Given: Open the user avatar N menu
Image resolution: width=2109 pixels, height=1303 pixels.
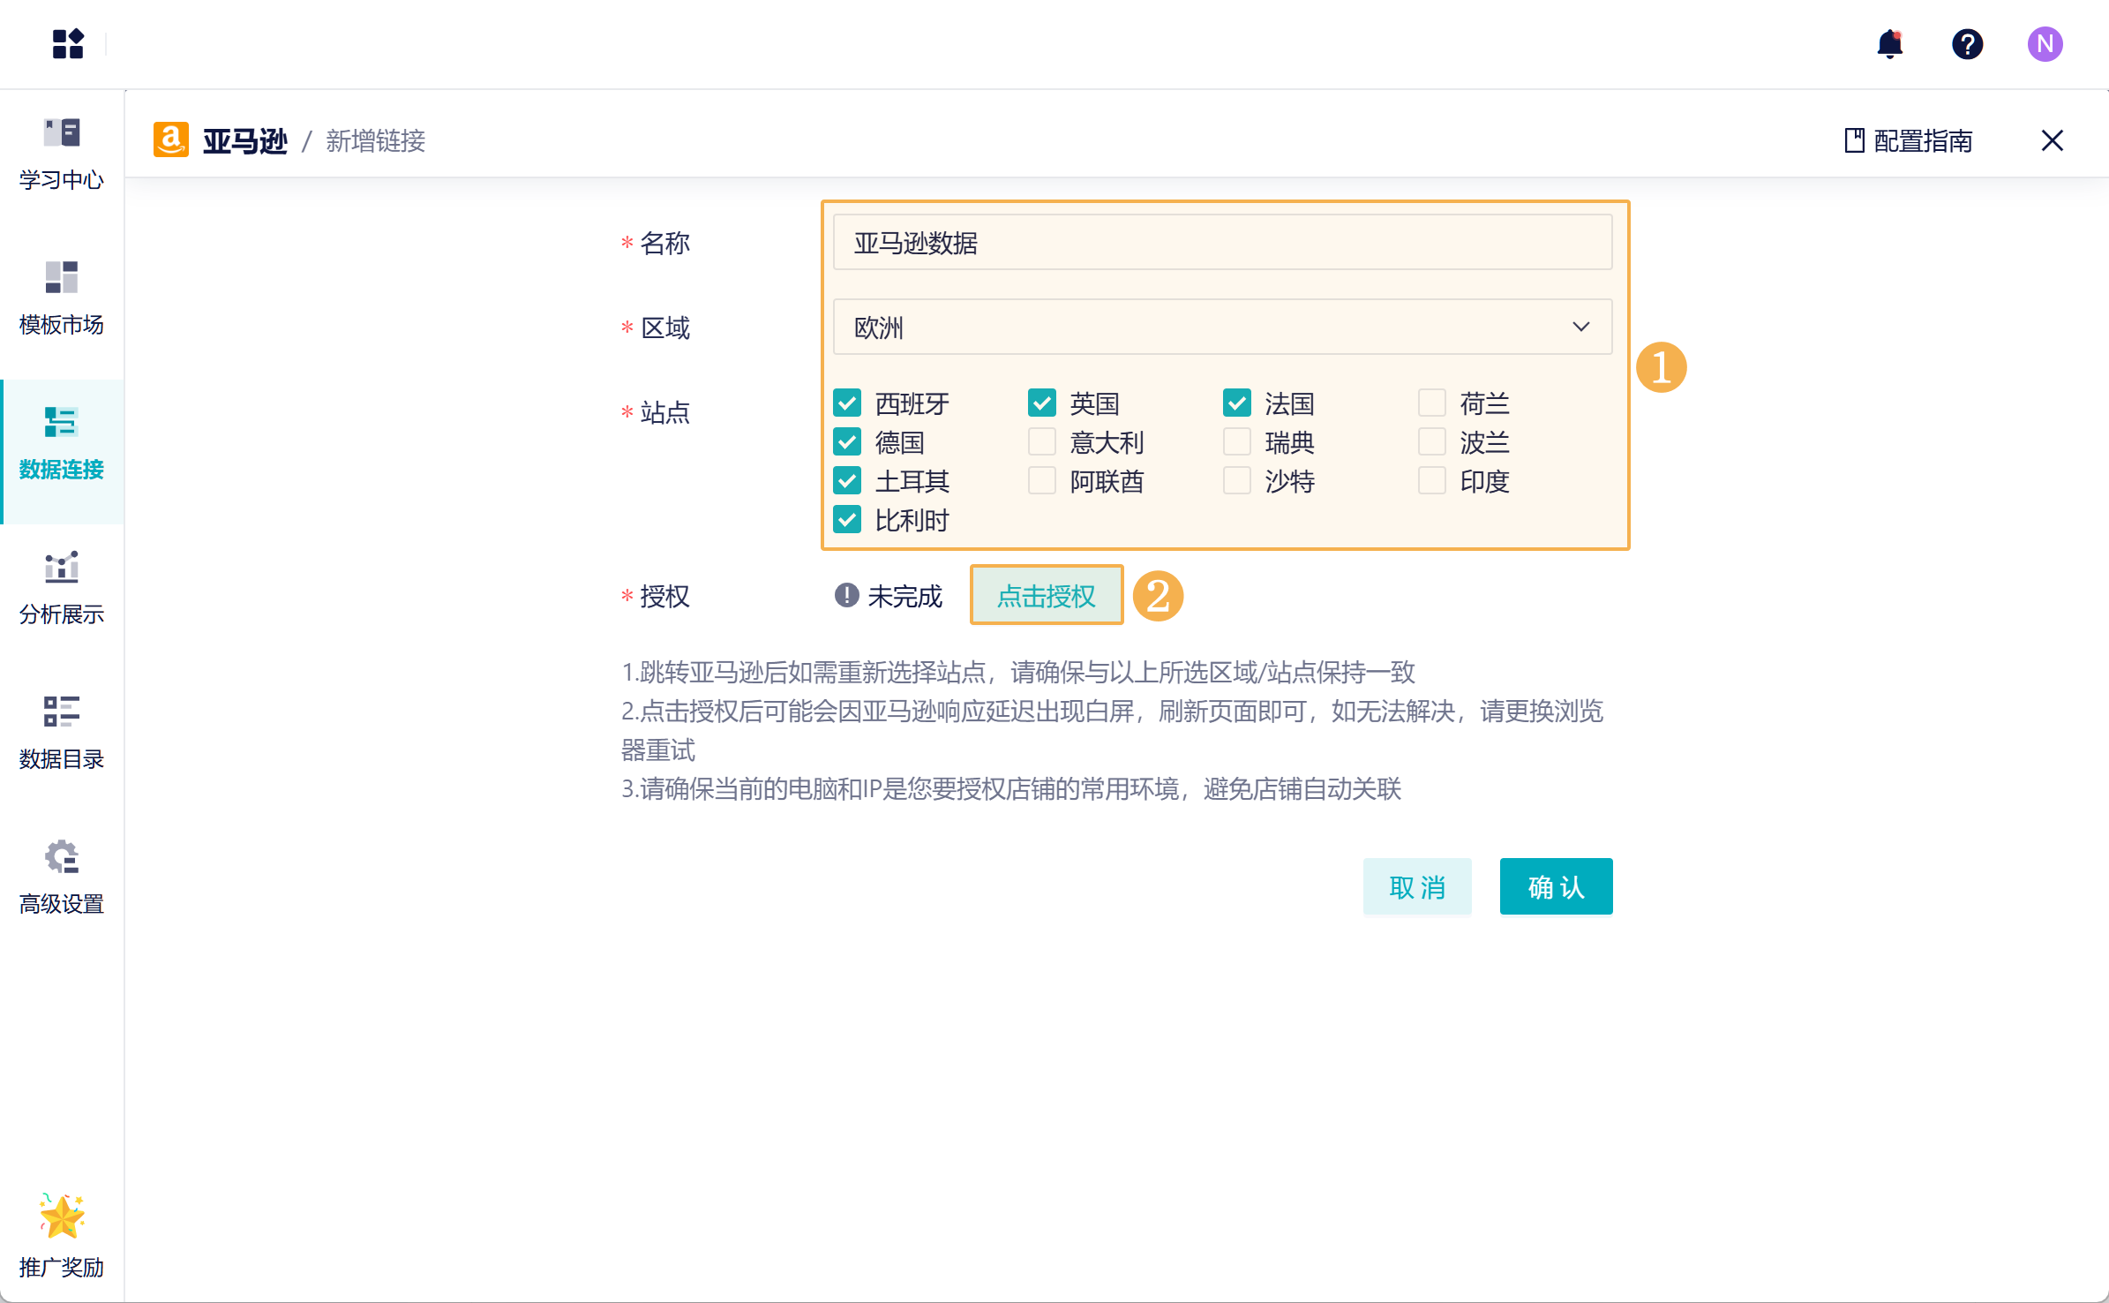Looking at the screenshot, I should point(2045,44).
